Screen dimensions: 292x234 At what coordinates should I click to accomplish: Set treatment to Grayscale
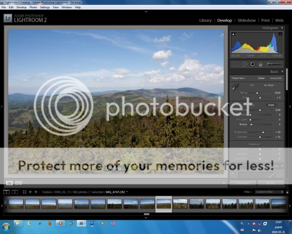(x=276, y=78)
